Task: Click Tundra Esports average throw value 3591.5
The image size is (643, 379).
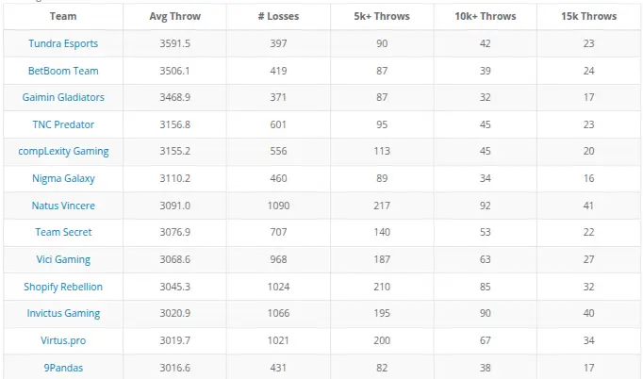Action: [x=174, y=43]
